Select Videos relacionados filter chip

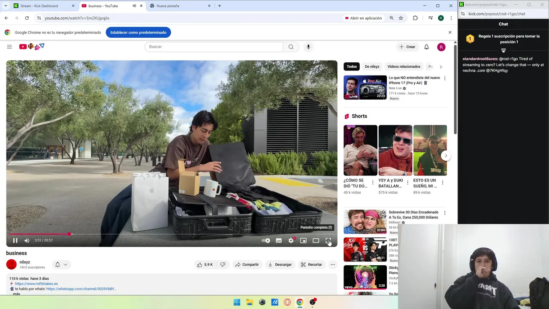pyautogui.click(x=404, y=67)
